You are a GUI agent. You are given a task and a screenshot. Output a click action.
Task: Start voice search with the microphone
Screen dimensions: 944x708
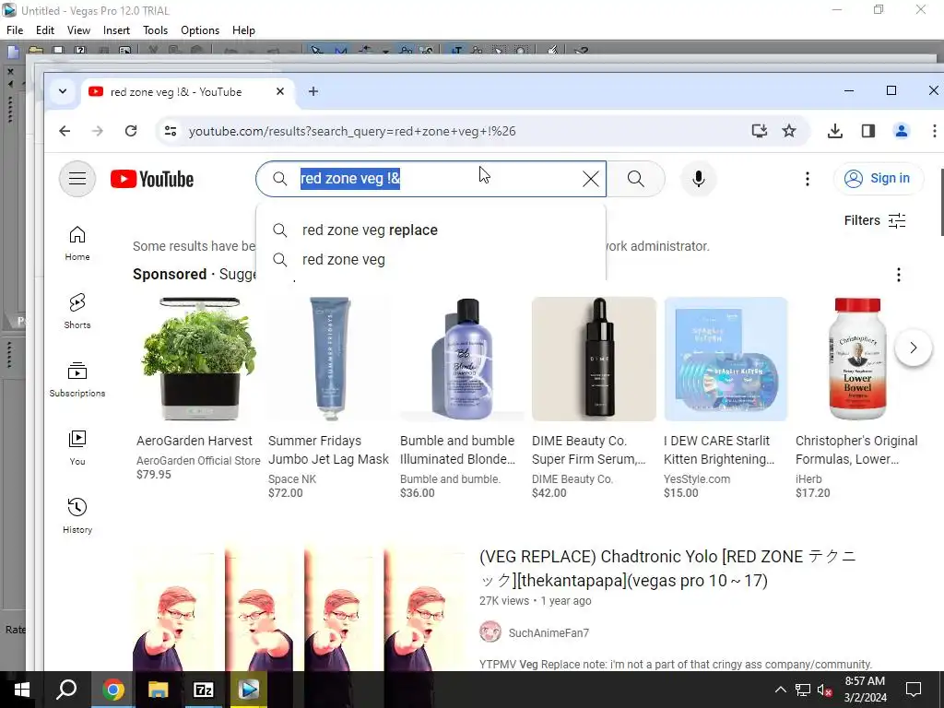click(699, 179)
